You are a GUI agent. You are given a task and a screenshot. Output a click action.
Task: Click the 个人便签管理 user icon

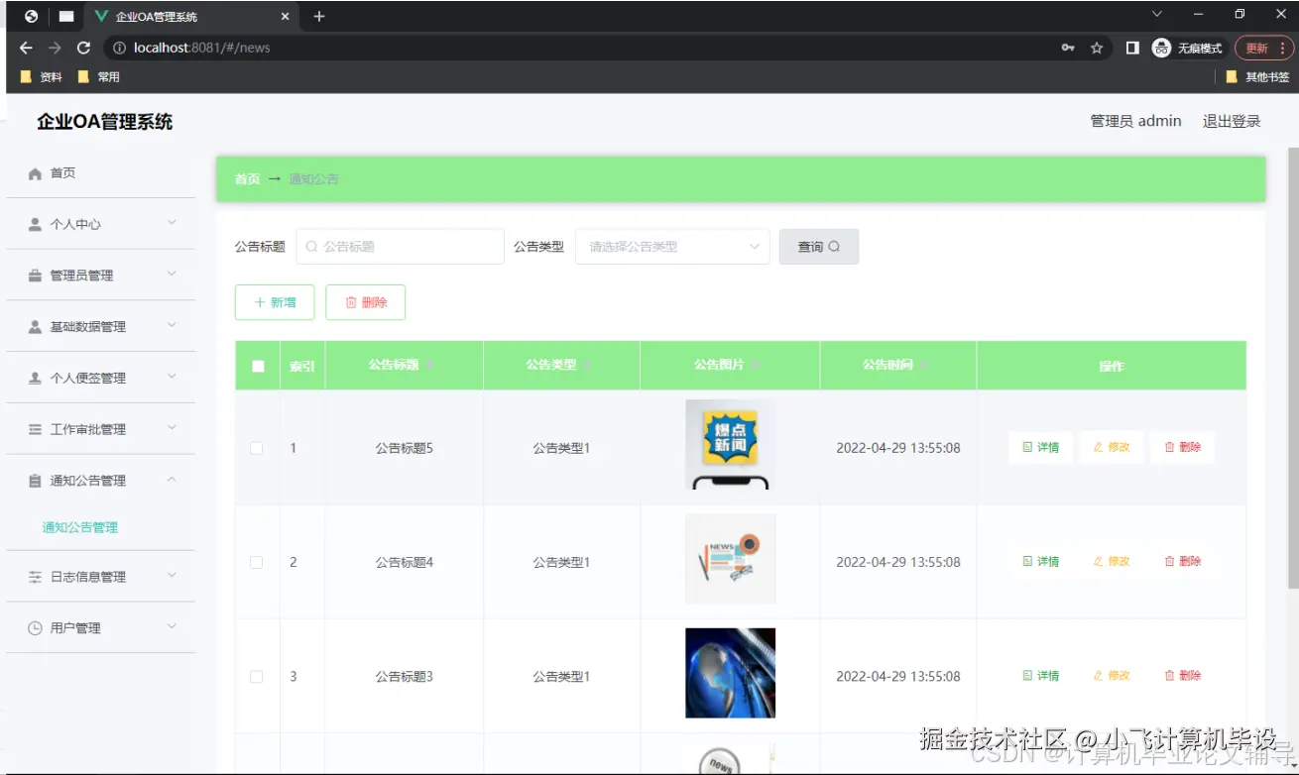tap(35, 378)
